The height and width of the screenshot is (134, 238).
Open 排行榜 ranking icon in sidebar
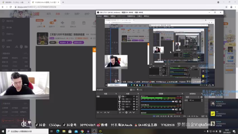click(x=3, y=27)
